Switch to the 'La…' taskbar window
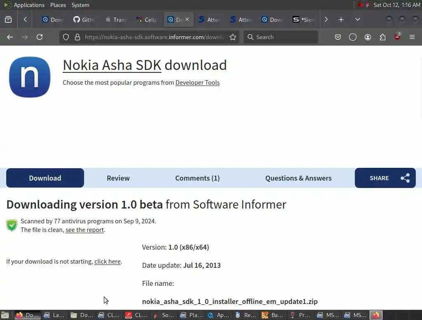The width and height of the screenshot is (422, 320). click(x=54, y=315)
